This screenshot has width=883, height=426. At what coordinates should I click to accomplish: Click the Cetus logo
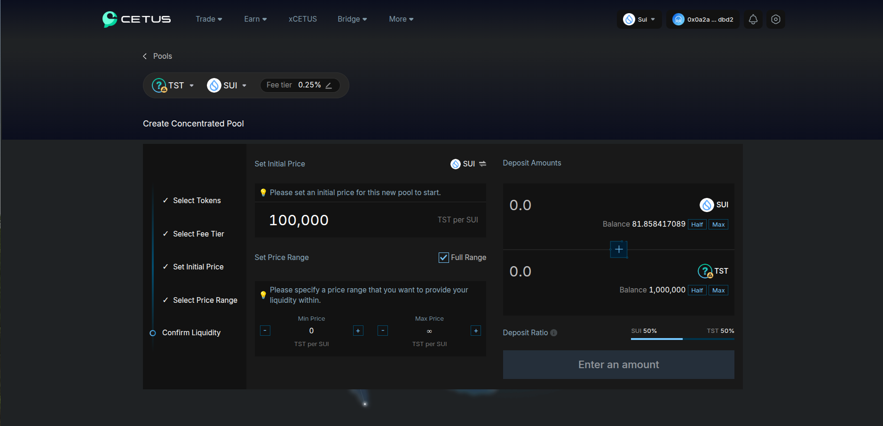[136, 19]
